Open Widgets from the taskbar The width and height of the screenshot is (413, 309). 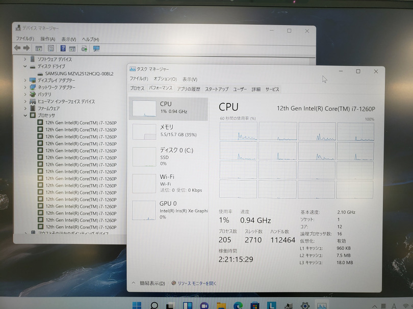[188, 305]
